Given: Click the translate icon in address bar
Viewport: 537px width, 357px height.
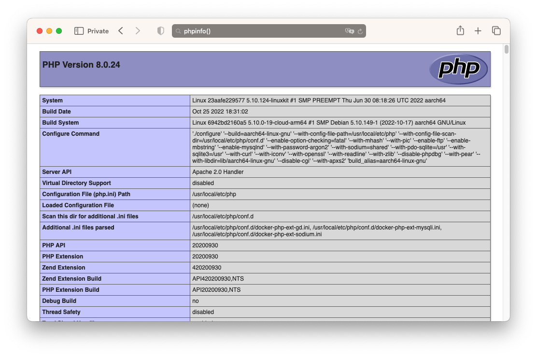Looking at the screenshot, I should click(x=349, y=31).
